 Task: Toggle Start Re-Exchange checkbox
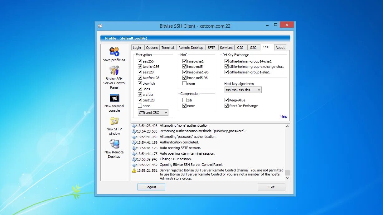click(227, 106)
